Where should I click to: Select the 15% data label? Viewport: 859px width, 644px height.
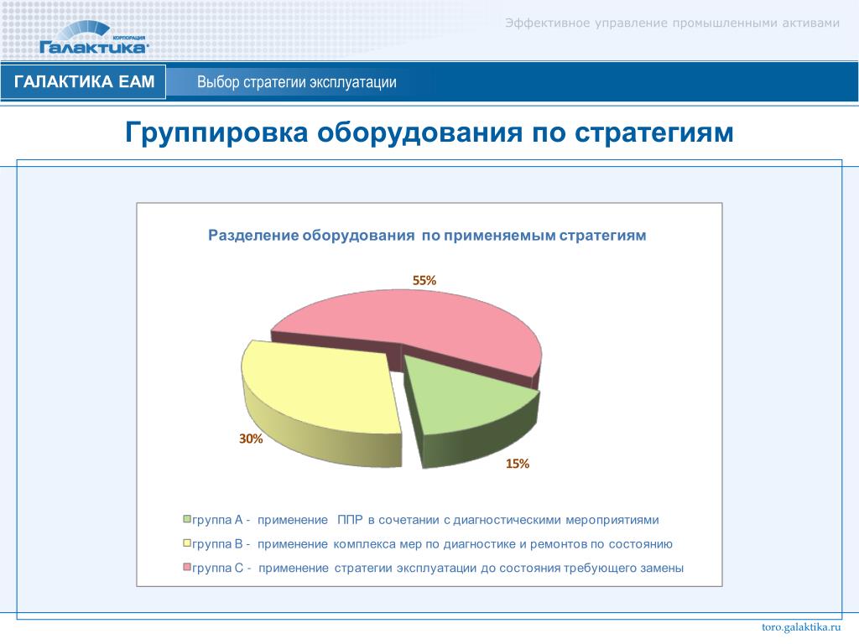pos(517,464)
